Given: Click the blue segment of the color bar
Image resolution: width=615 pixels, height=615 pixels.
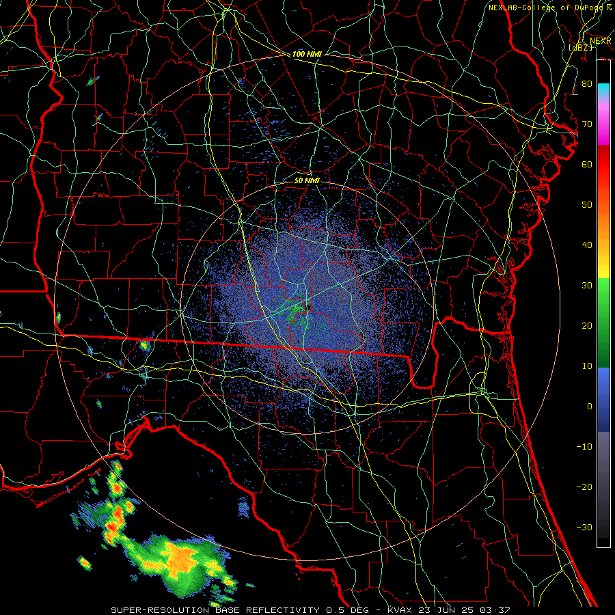Looking at the screenshot, I should click(x=603, y=399).
